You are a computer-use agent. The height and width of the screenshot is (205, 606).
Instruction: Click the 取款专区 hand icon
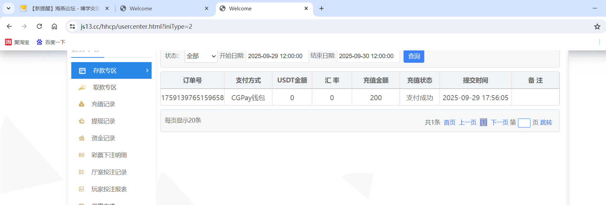coord(82,88)
